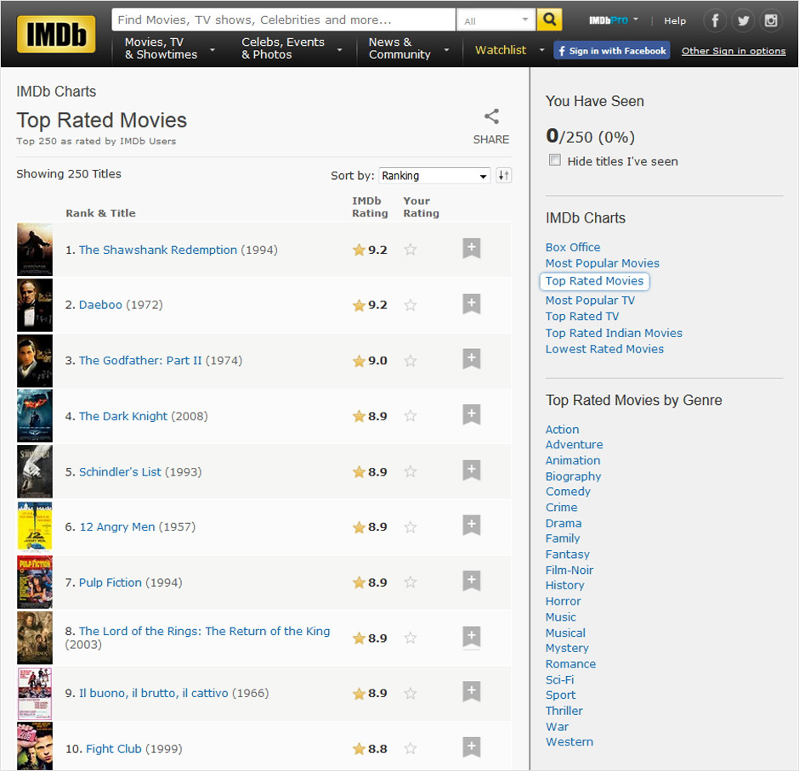
Task: Add Schindler's List to watchlist
Action: click(x=472, y=470)
